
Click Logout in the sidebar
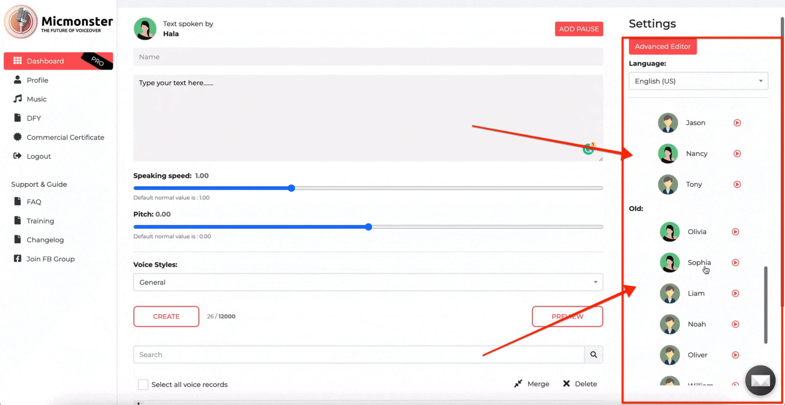39,156
